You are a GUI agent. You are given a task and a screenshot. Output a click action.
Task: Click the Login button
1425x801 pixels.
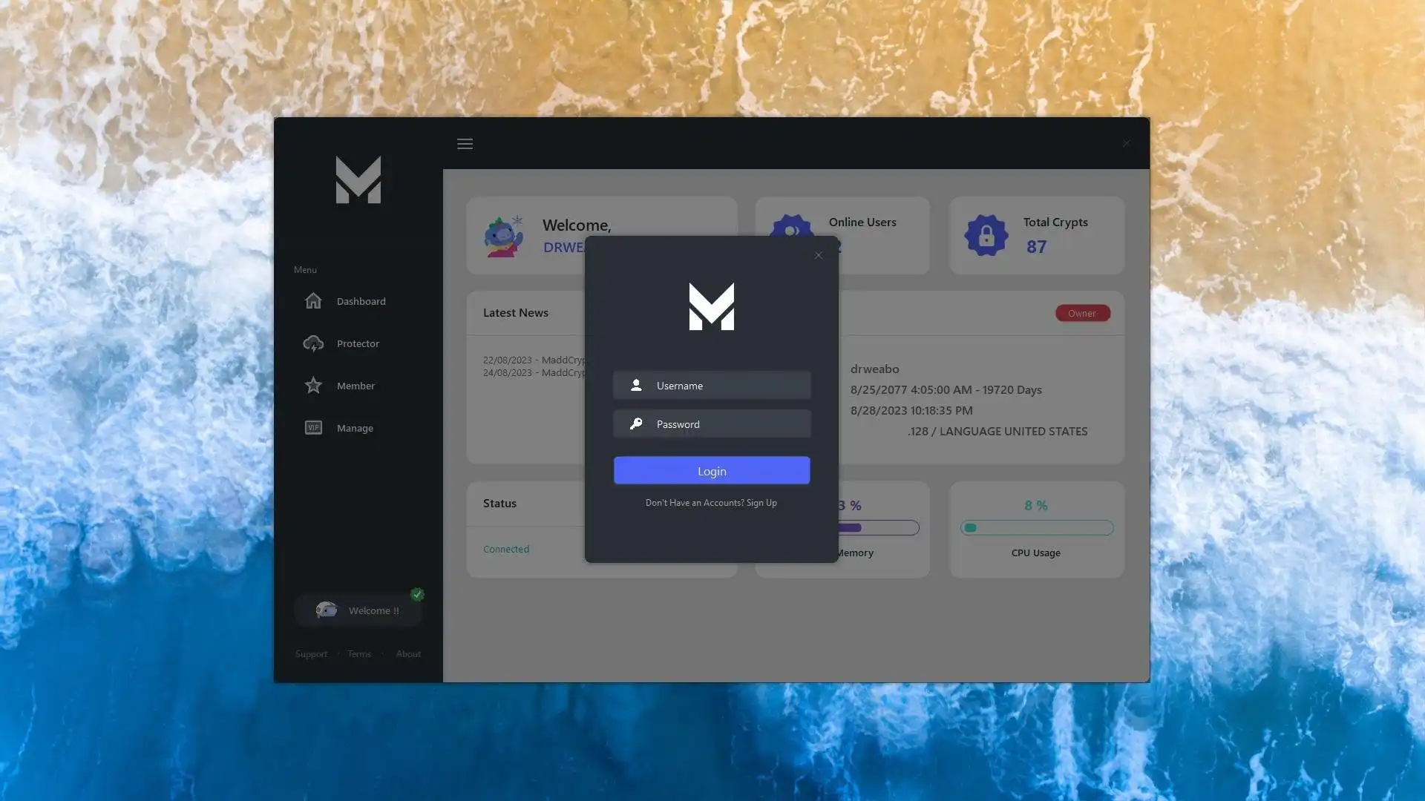click(712, 470)
